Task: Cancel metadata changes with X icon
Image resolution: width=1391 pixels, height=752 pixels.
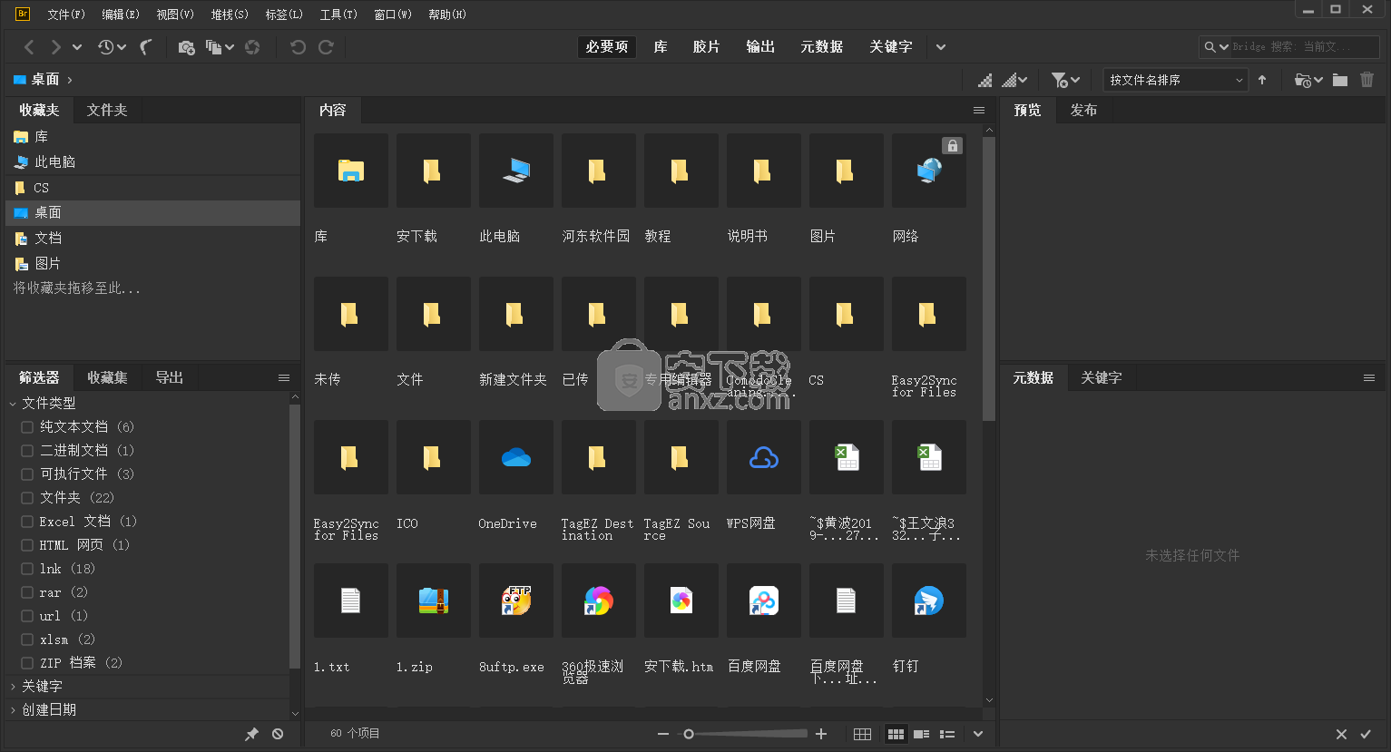Action: coord(1341,734)
